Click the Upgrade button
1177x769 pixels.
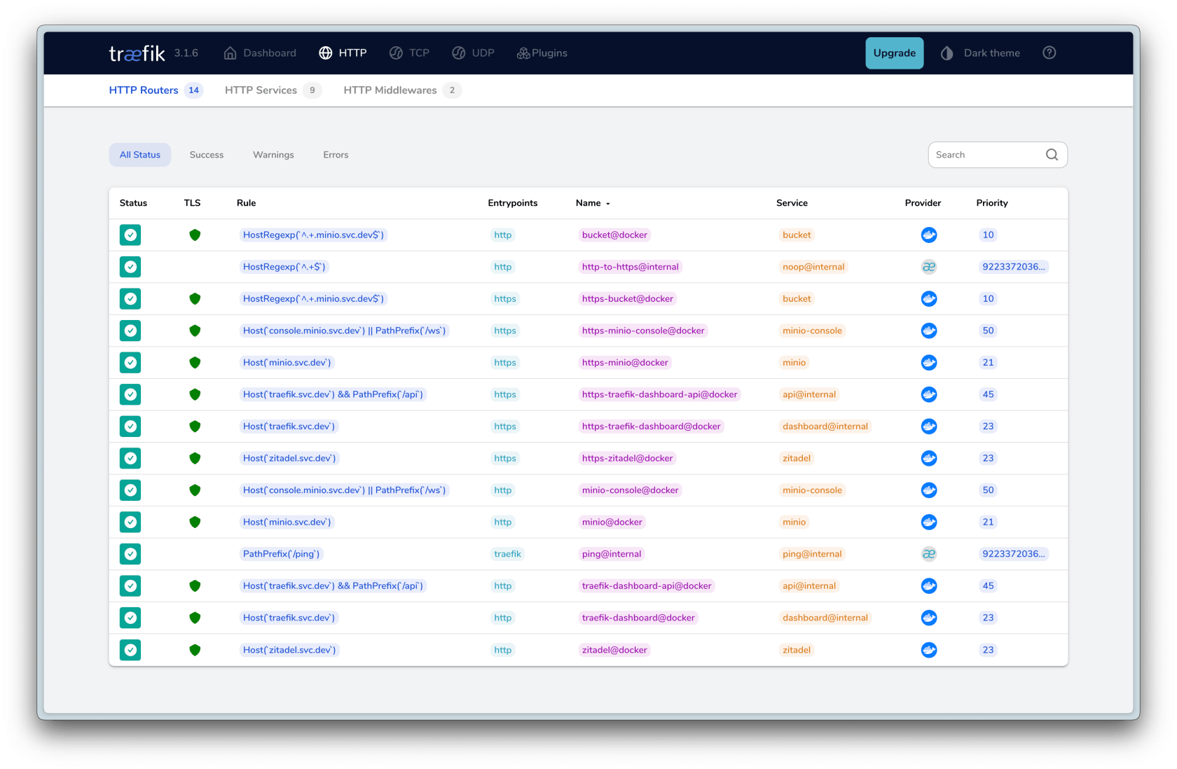click(x=894, y=53)
